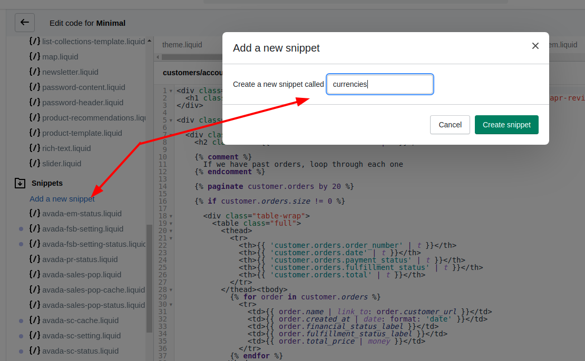Collapse code fold arrow at line 18
585x361 pixels.
coord(171,216)
